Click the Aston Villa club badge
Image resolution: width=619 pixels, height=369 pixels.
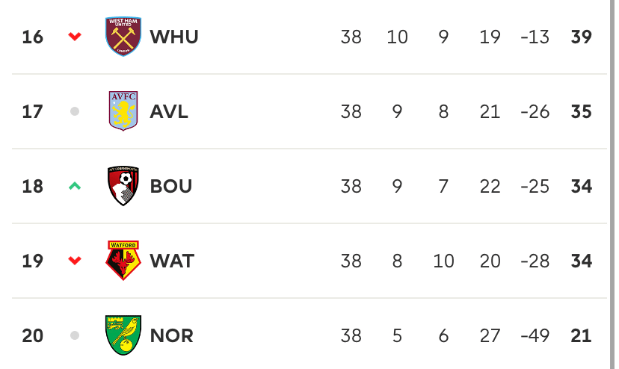[123, 111]
